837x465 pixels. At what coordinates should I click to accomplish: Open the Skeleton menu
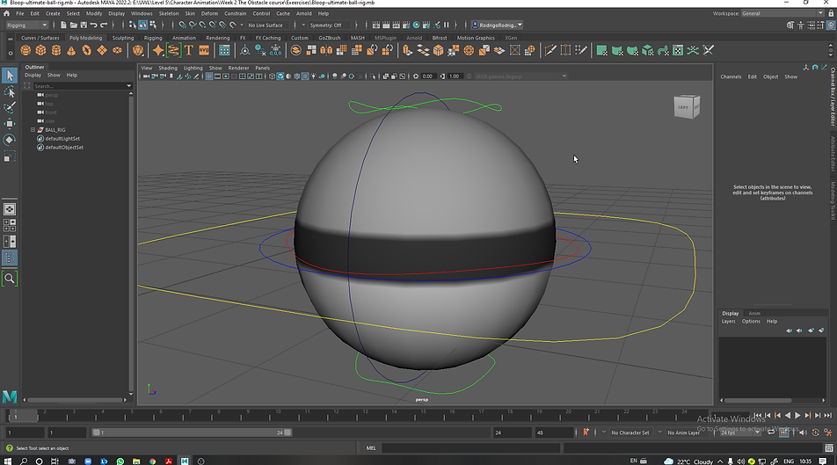169,13
